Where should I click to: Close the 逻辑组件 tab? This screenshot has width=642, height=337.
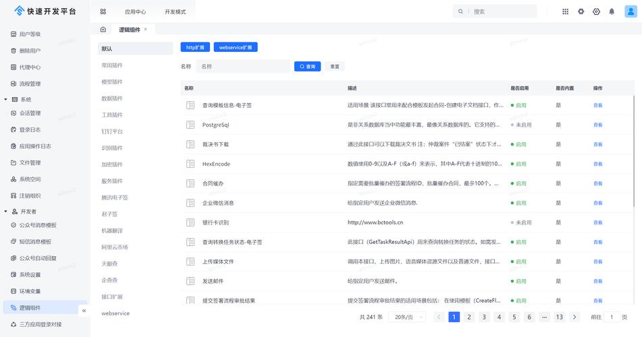[x=145, y=30]
